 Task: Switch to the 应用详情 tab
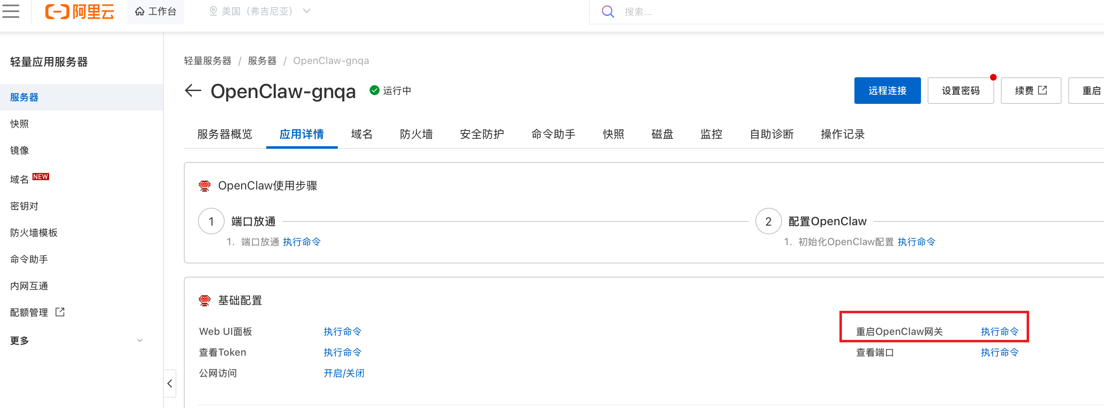coord(301,134)
